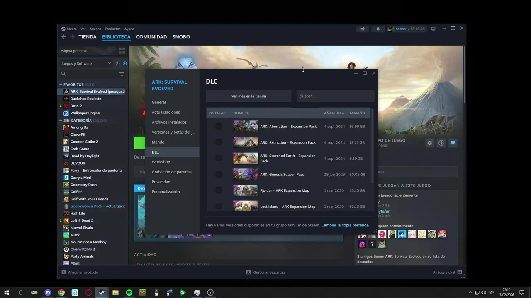Viewport: 531px width, 298px height.
Task: Click the recent activity clock filter icon
Action: 118,63
